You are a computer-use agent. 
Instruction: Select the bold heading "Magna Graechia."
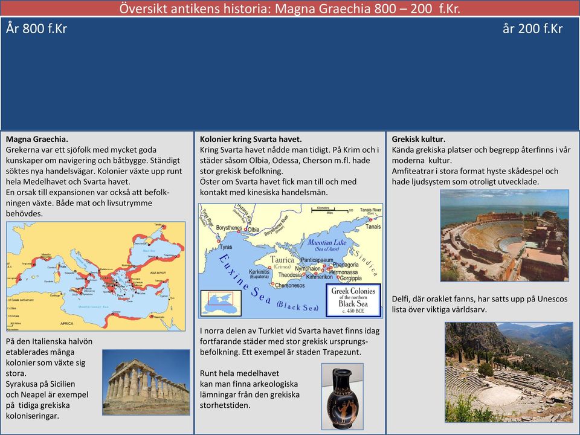(37, 140)
